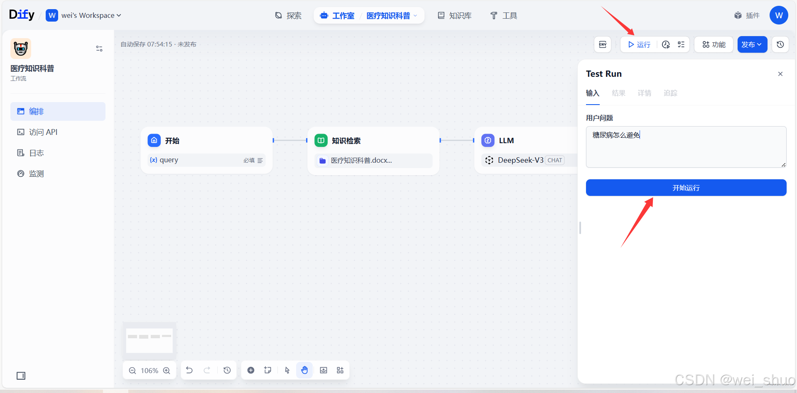The image size is (797, 393).
Task: Click the panel resize handle
Action: (580, 228)
